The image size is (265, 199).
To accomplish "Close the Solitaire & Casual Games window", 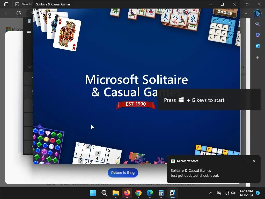I will [234, 4].
